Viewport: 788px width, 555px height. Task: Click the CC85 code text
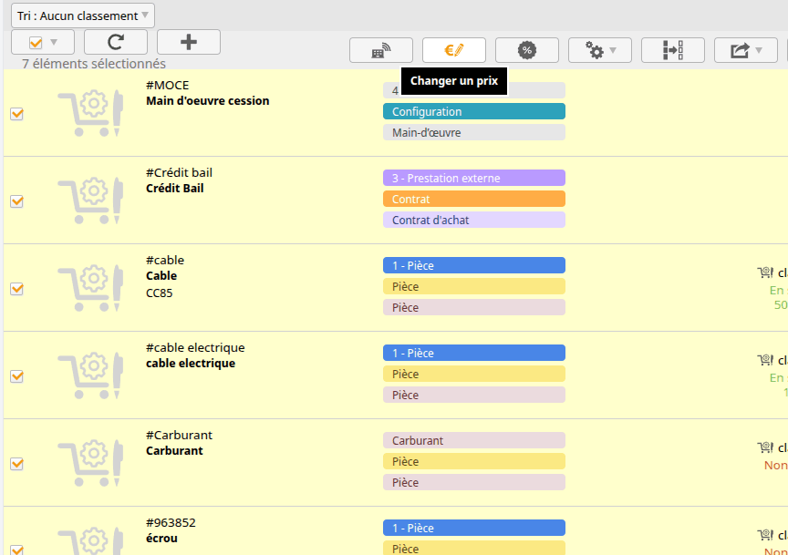coord(160,293)
